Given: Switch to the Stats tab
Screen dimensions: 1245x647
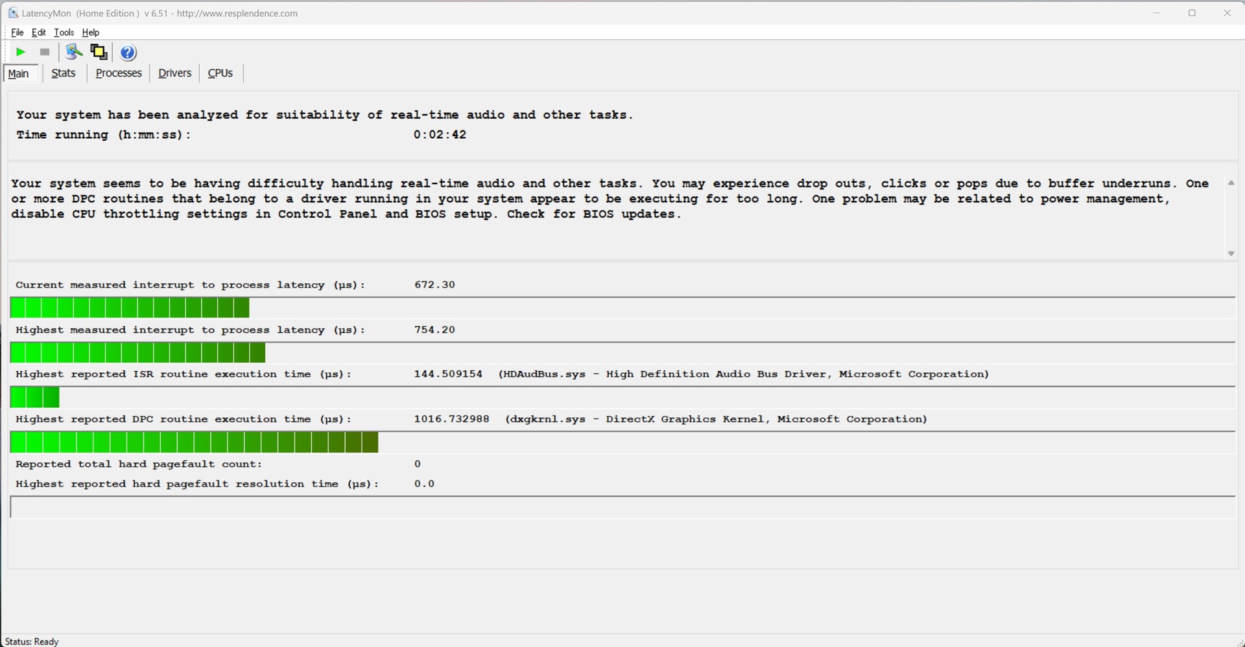Looking at the screenshot, I should coord(64,73).
